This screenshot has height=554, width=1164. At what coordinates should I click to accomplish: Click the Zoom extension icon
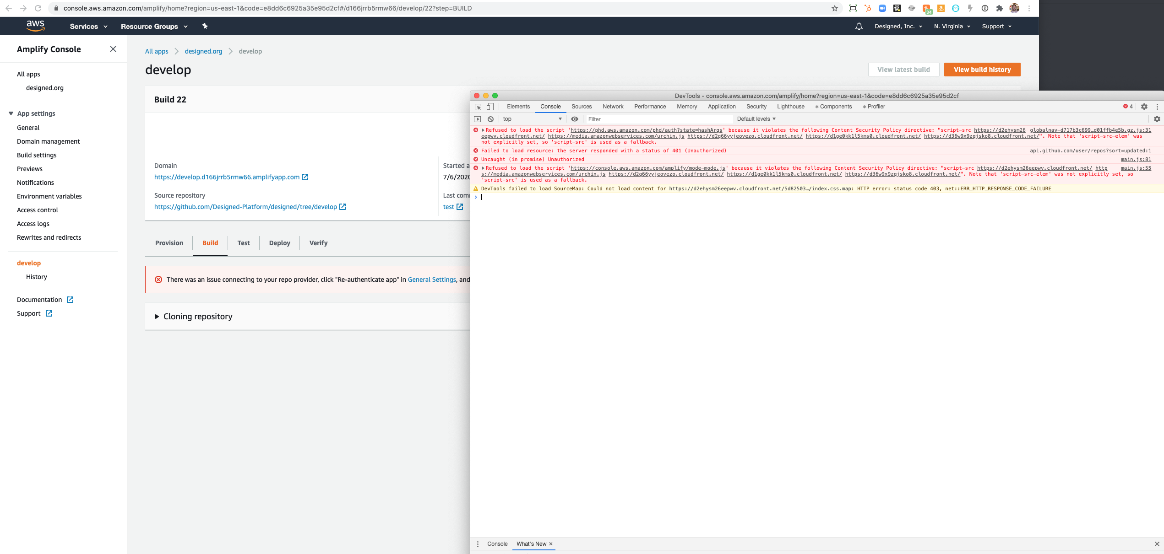click(x=882, y=8)
